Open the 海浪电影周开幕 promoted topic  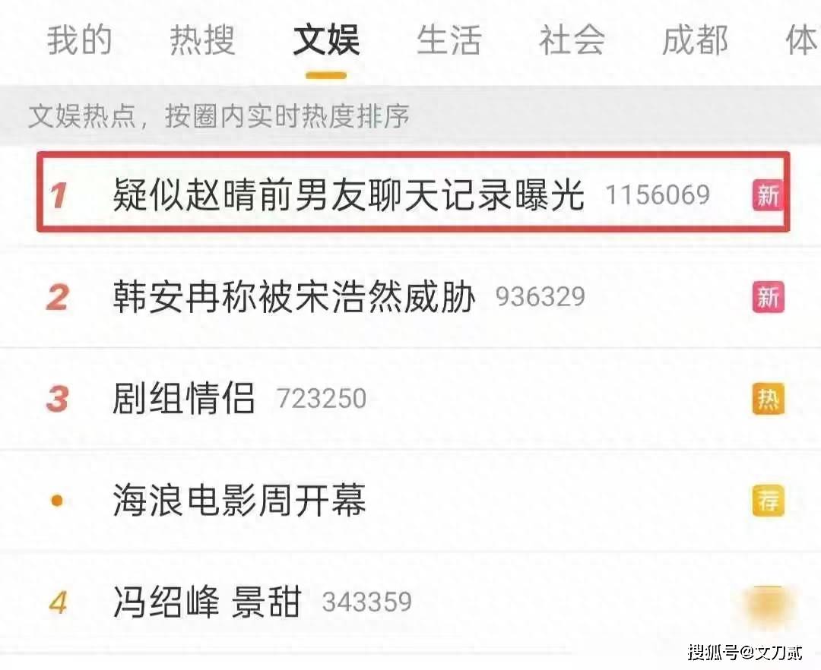click(239, 501)
